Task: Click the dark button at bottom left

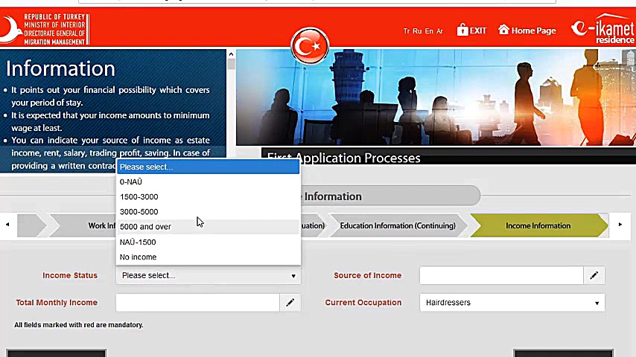Action: (56, 353)
